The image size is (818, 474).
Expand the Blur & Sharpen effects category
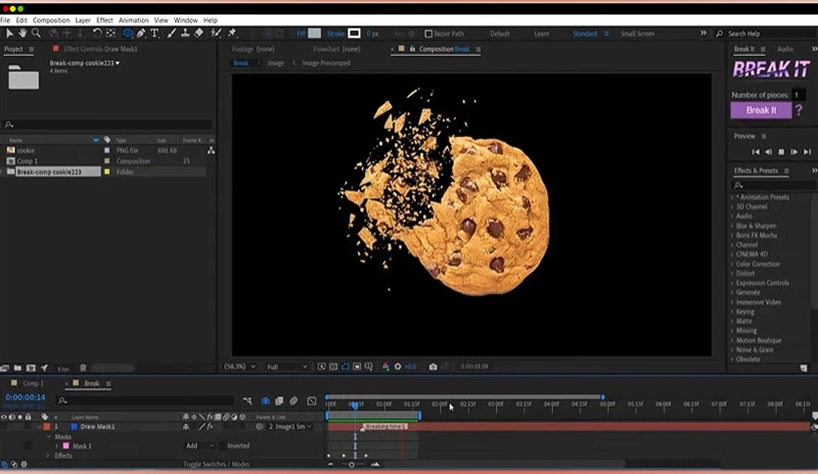(755, 225)
